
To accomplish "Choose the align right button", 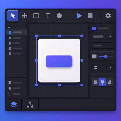I will (109, 82).
